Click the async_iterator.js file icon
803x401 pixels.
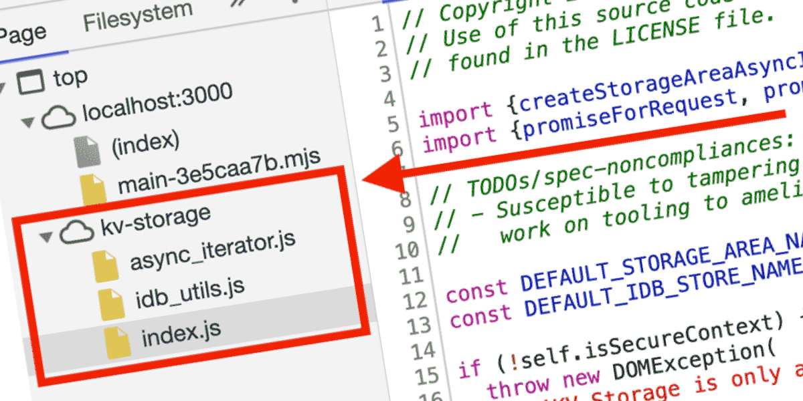pos(106,266)
